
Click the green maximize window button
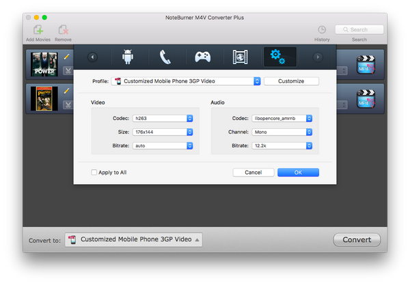pos(44,18)
